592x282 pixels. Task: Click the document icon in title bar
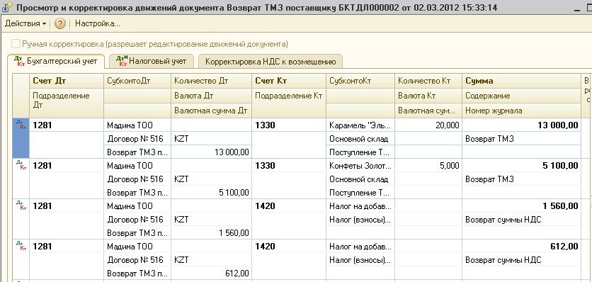7,7
